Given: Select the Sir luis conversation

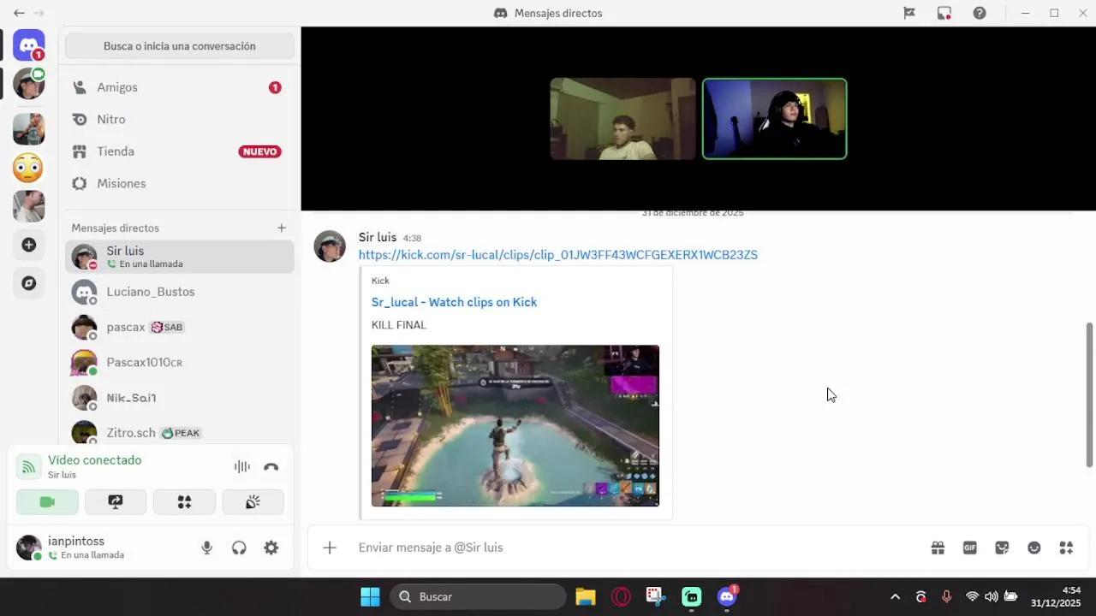Looking at the screenshot, I should click(180, 257).
